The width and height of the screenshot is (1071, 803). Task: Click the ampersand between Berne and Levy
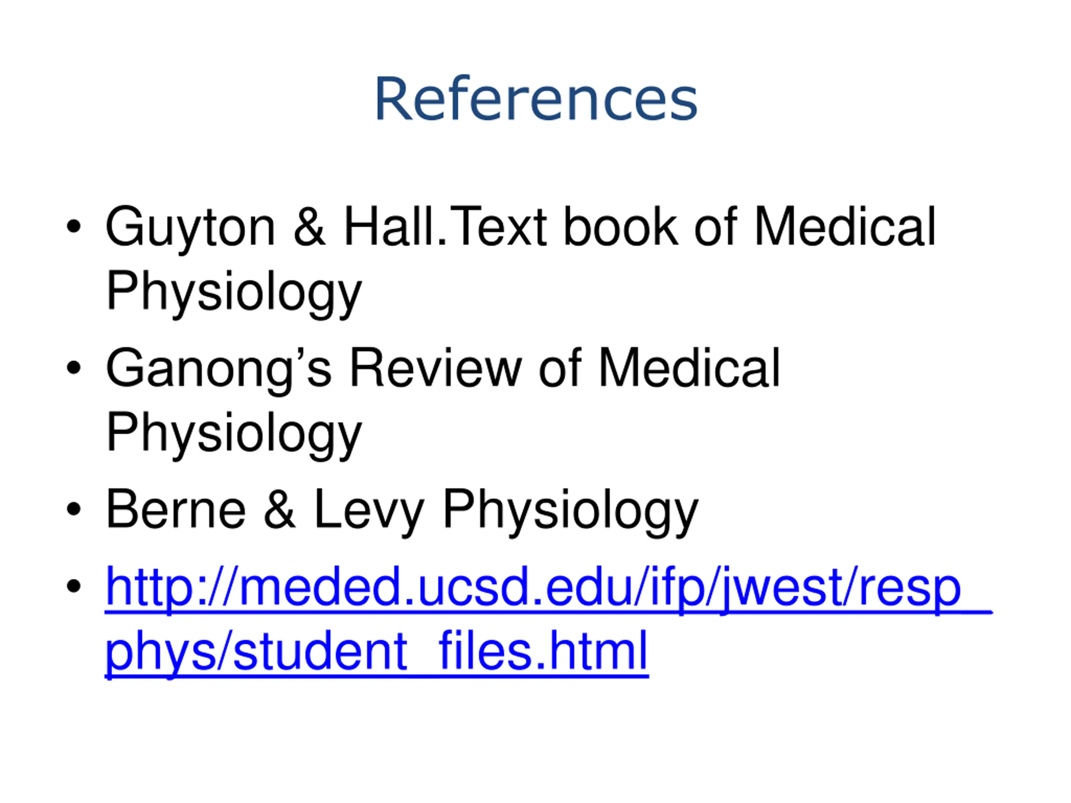[x=279, y=509]
